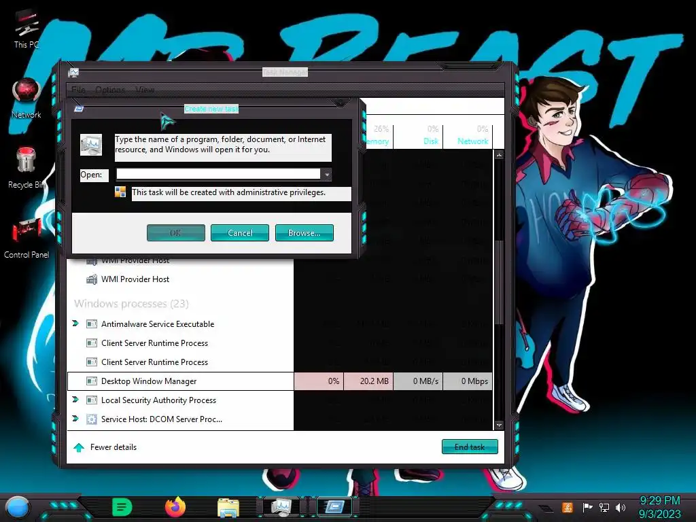Click the Local Security Authority Process icon

pos(92,400)
